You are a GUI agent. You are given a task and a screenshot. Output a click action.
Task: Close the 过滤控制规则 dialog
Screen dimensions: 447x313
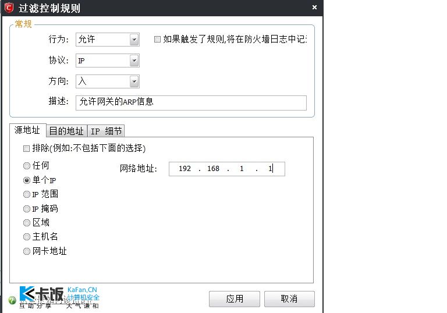click(x=314, y=8)
